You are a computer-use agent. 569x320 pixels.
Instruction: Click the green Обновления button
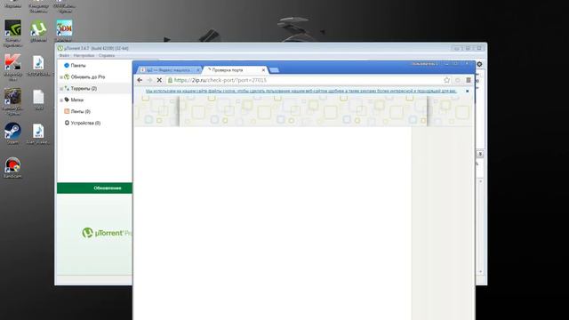coord(95,188)
